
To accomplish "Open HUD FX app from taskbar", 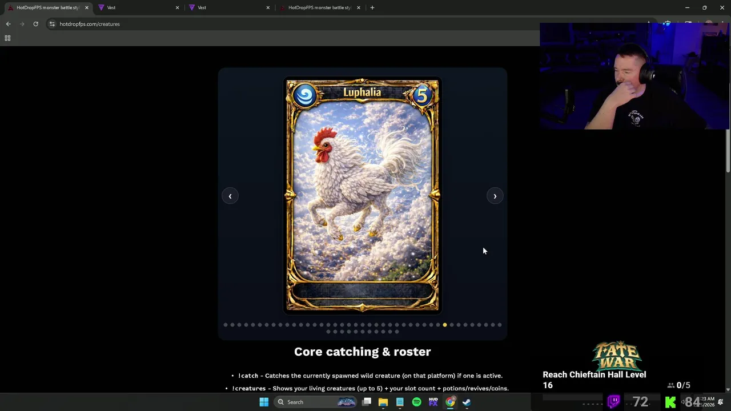I will (433, 402).
